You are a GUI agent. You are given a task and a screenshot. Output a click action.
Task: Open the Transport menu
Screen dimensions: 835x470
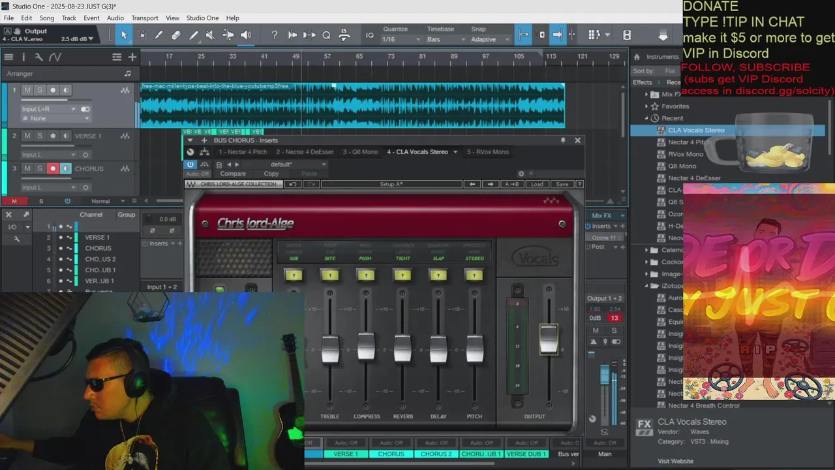pos(145,18)
